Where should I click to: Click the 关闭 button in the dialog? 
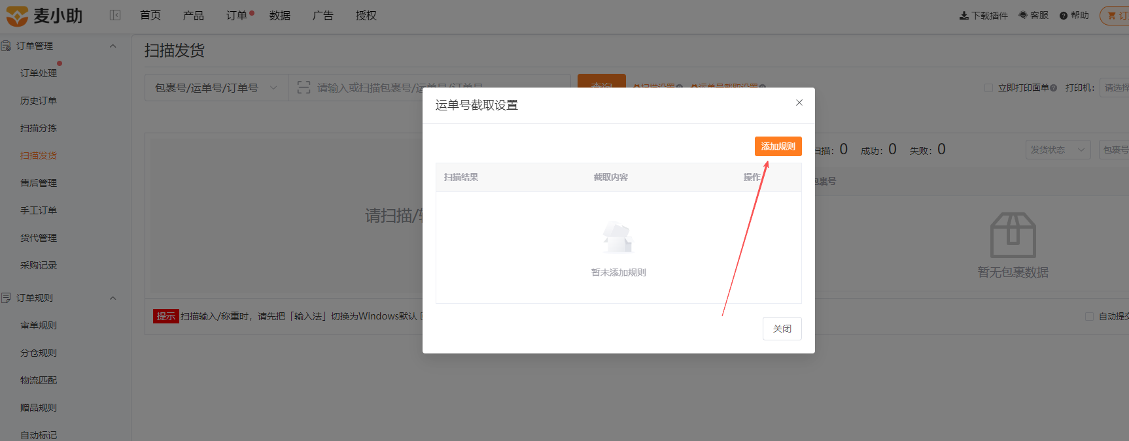[x=782, y=329]
